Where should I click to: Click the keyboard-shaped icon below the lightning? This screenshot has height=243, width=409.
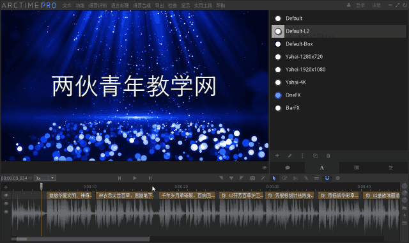click(405, 223)
